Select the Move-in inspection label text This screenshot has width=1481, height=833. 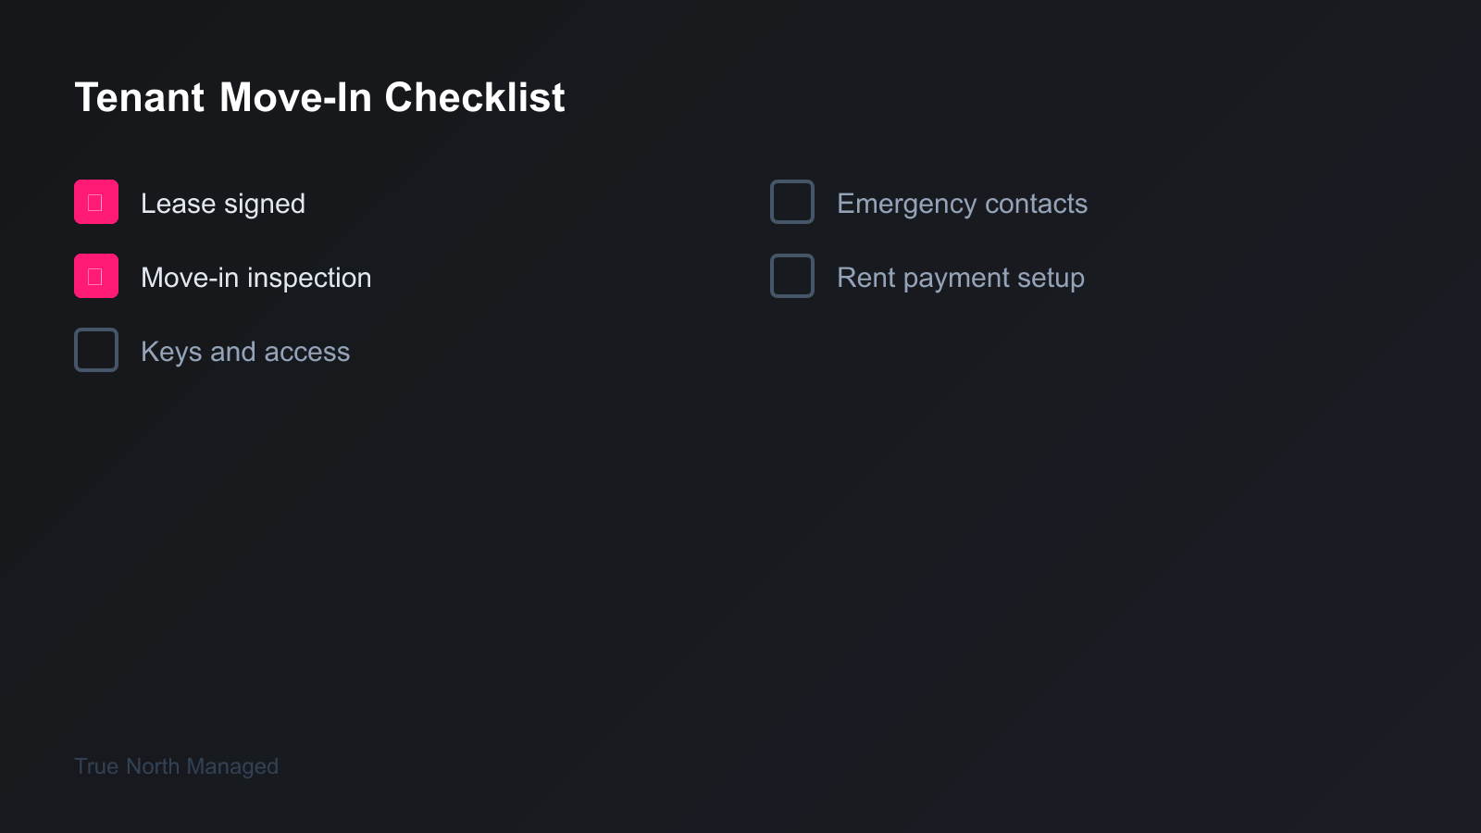tap(255, 277)
